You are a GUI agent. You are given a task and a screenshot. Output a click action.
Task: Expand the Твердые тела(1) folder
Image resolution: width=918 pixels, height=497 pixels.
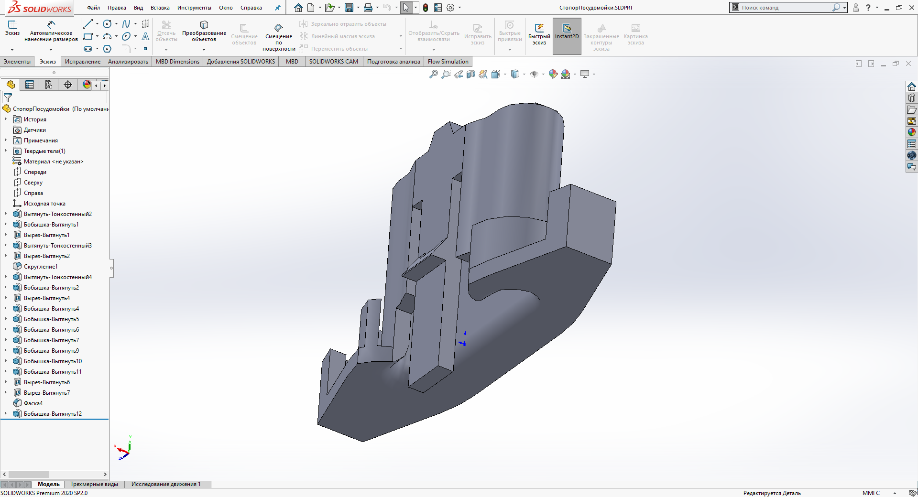point(6,151)
